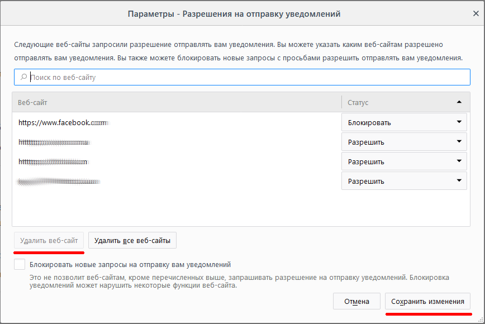
Task: Sort list by Веб-сайт column header
Action: (x=176, y=103)
